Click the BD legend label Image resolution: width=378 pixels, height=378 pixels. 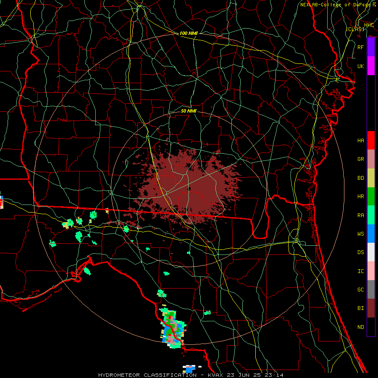[x=361, y=178]
